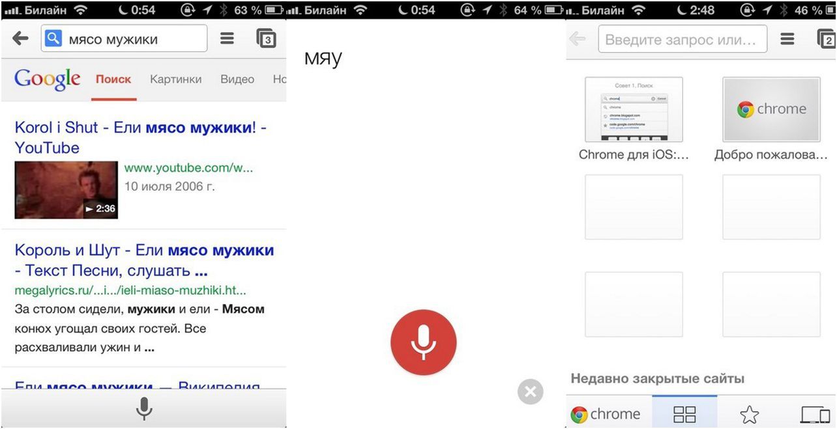The height and width of the screenshot is (429, 837).
Task: Switch to Видео tab
Action: (x=237, y=79)
